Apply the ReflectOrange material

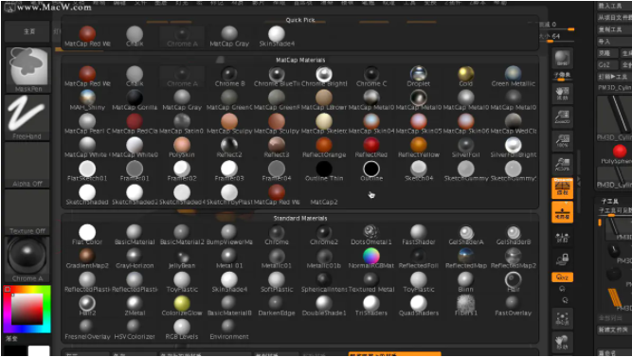click(324, 147)
